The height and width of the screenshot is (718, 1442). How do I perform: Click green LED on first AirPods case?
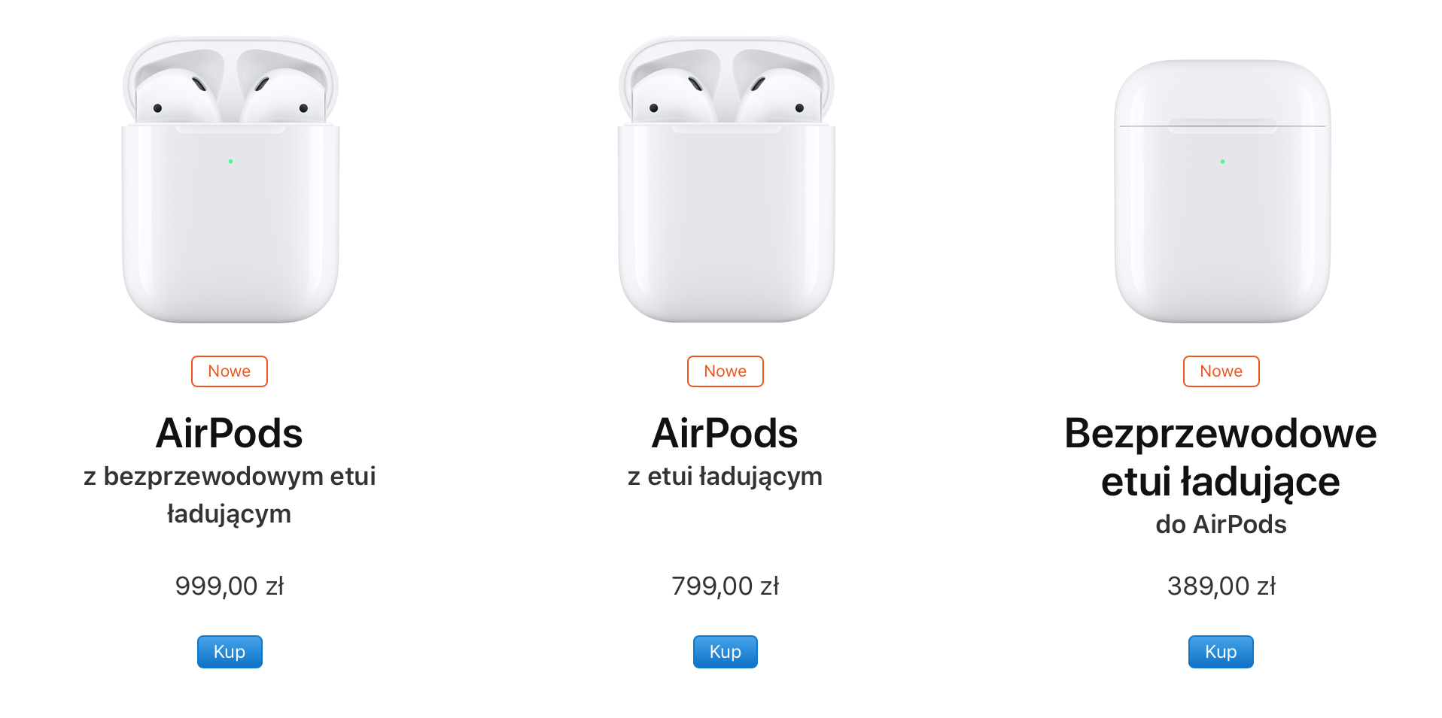[x=230, y=161]
